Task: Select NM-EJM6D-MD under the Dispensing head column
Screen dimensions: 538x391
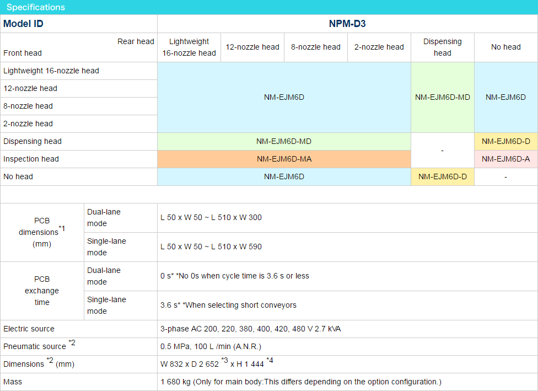Action: point(443,98)
